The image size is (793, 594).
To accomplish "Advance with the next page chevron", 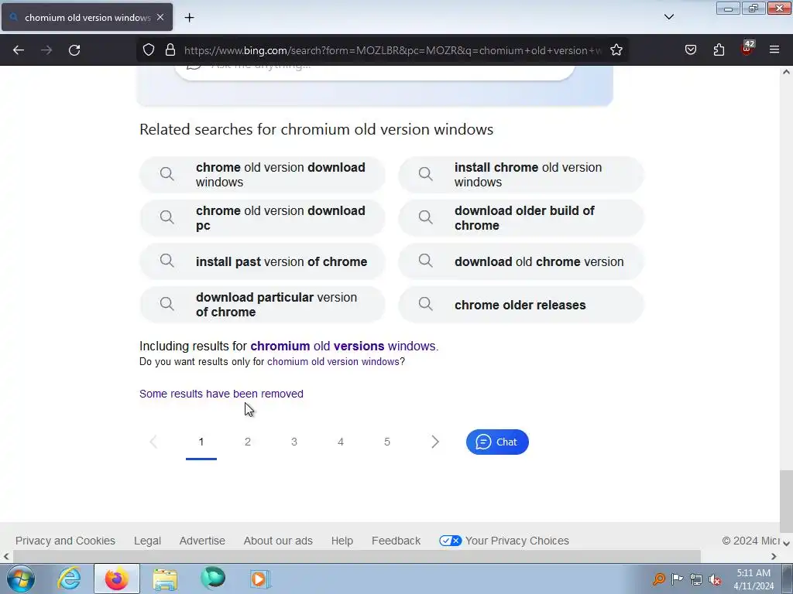I will (x=435, y=442).
